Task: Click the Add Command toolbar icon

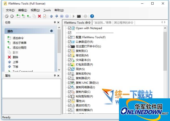Action: click(x=18, y=16)
